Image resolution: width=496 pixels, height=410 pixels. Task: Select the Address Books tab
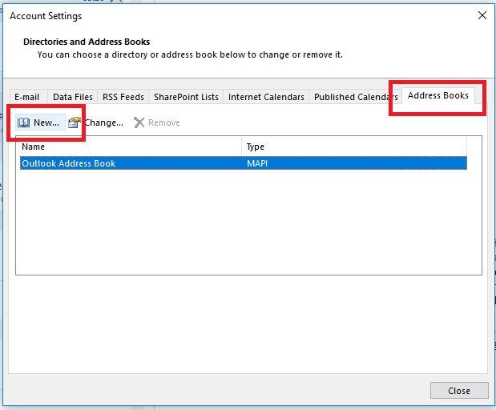(x=438, y=95)
